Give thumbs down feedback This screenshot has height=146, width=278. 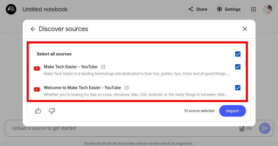click(52, 111)
